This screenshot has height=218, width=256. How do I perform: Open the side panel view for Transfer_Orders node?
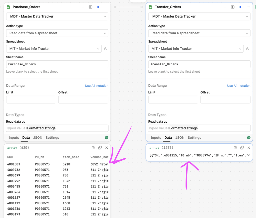tap(232, 7)
